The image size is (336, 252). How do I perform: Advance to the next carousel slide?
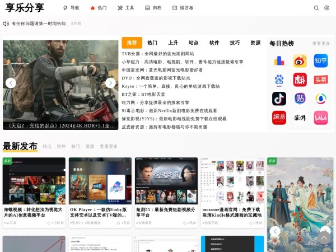point(110,83)
